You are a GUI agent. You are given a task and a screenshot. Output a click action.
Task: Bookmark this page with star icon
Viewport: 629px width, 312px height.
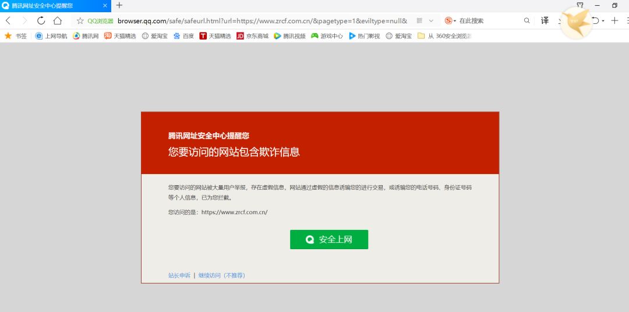80,20
